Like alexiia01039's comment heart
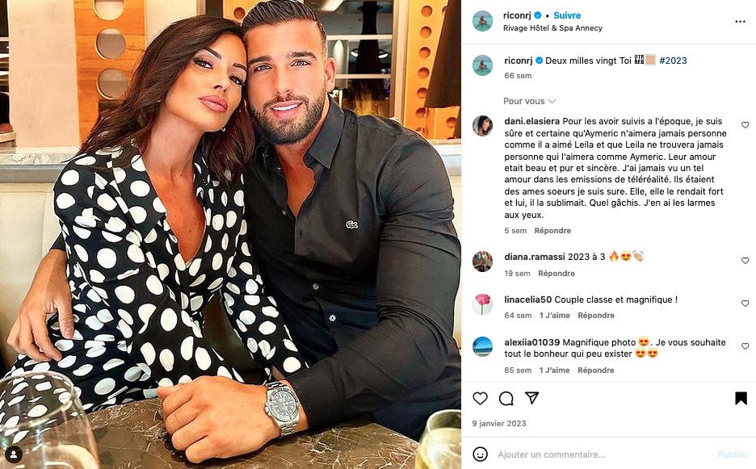 pos(745,346)
